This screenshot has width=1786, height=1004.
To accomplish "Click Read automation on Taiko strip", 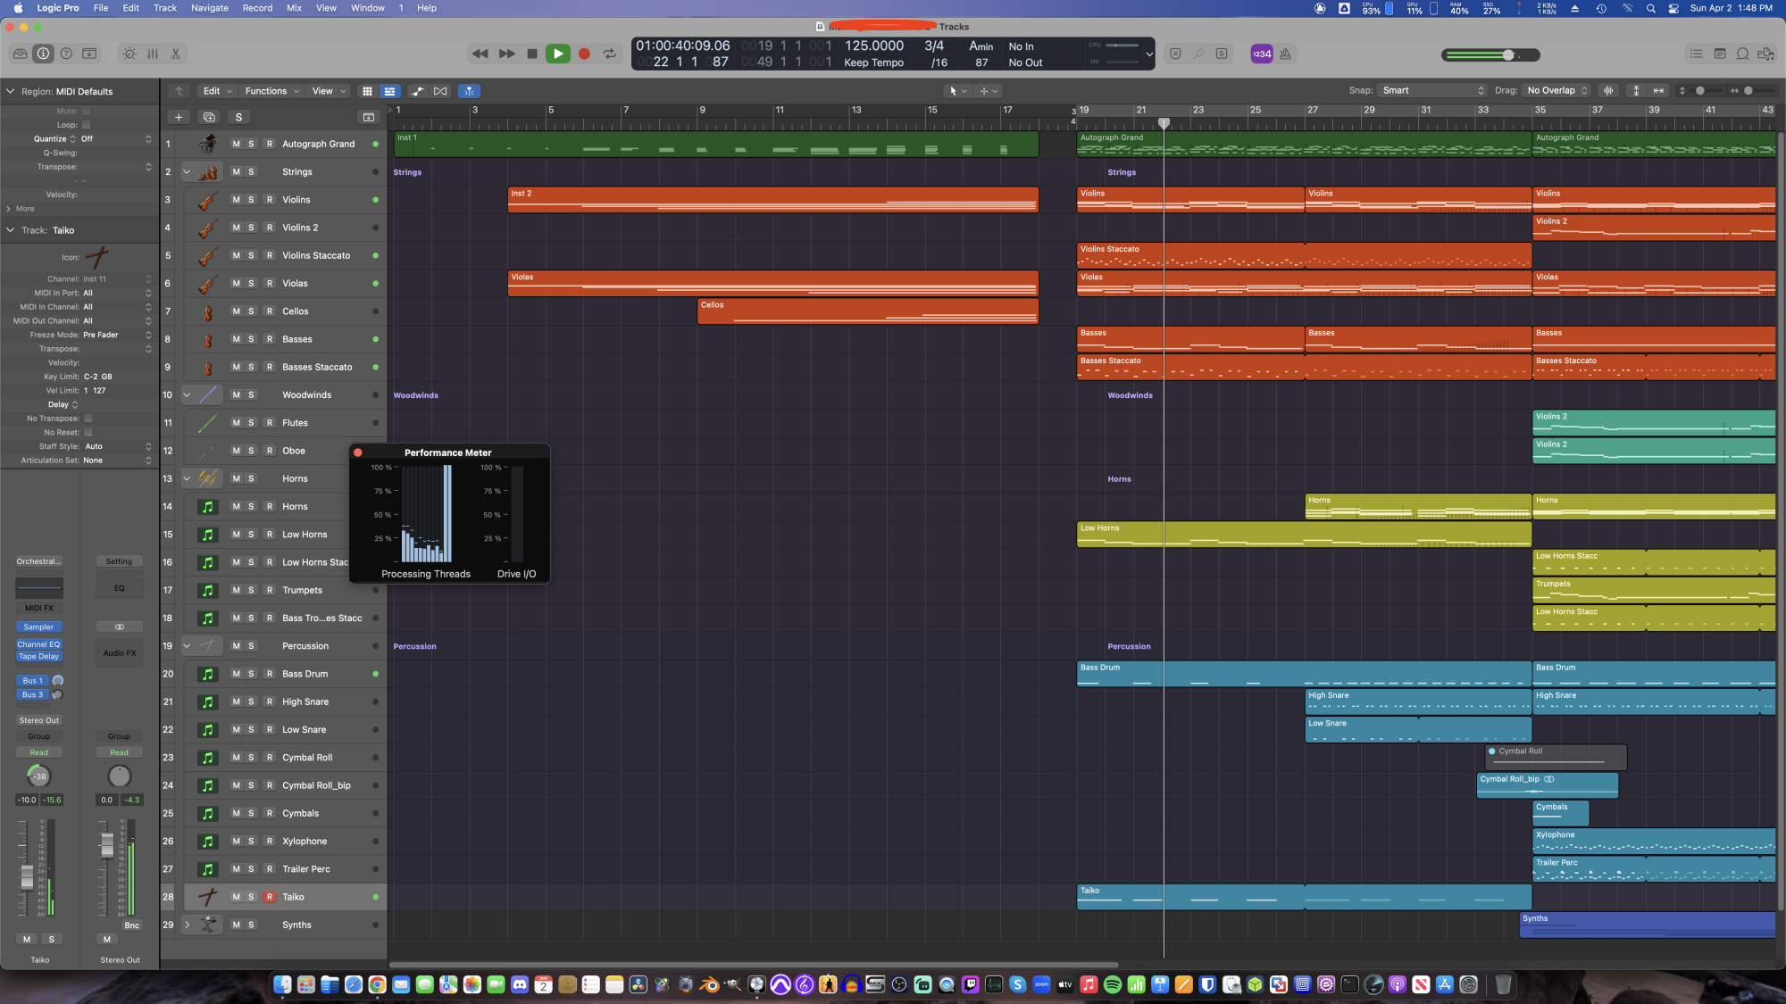I will (x=38, y=752).
